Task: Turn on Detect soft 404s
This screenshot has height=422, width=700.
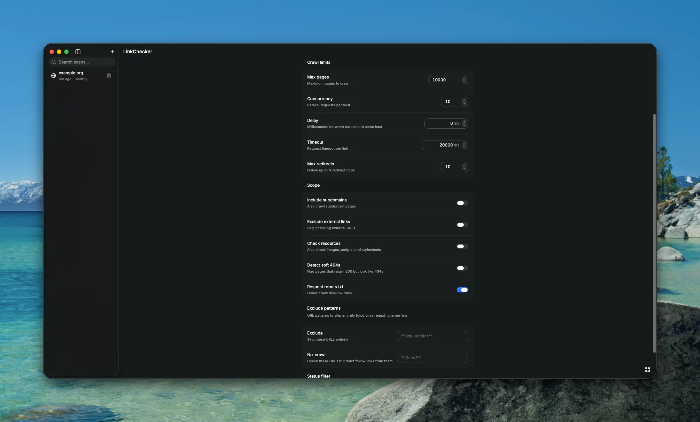Action: click(462, 268)
